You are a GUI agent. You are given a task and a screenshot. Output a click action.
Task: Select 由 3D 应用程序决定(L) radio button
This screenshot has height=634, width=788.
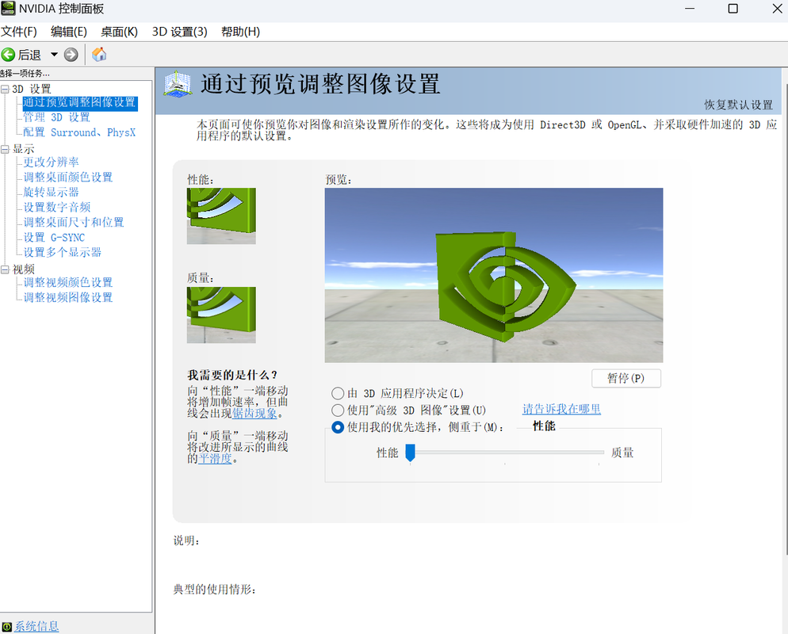point(338,393)
